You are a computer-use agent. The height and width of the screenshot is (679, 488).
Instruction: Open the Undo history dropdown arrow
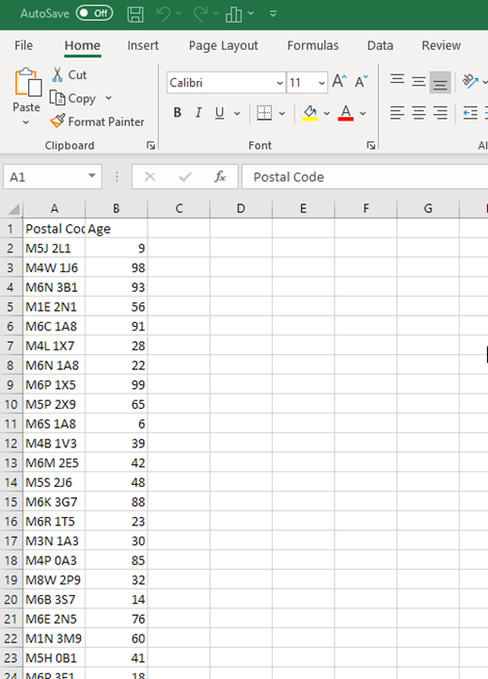pos(179,13)
